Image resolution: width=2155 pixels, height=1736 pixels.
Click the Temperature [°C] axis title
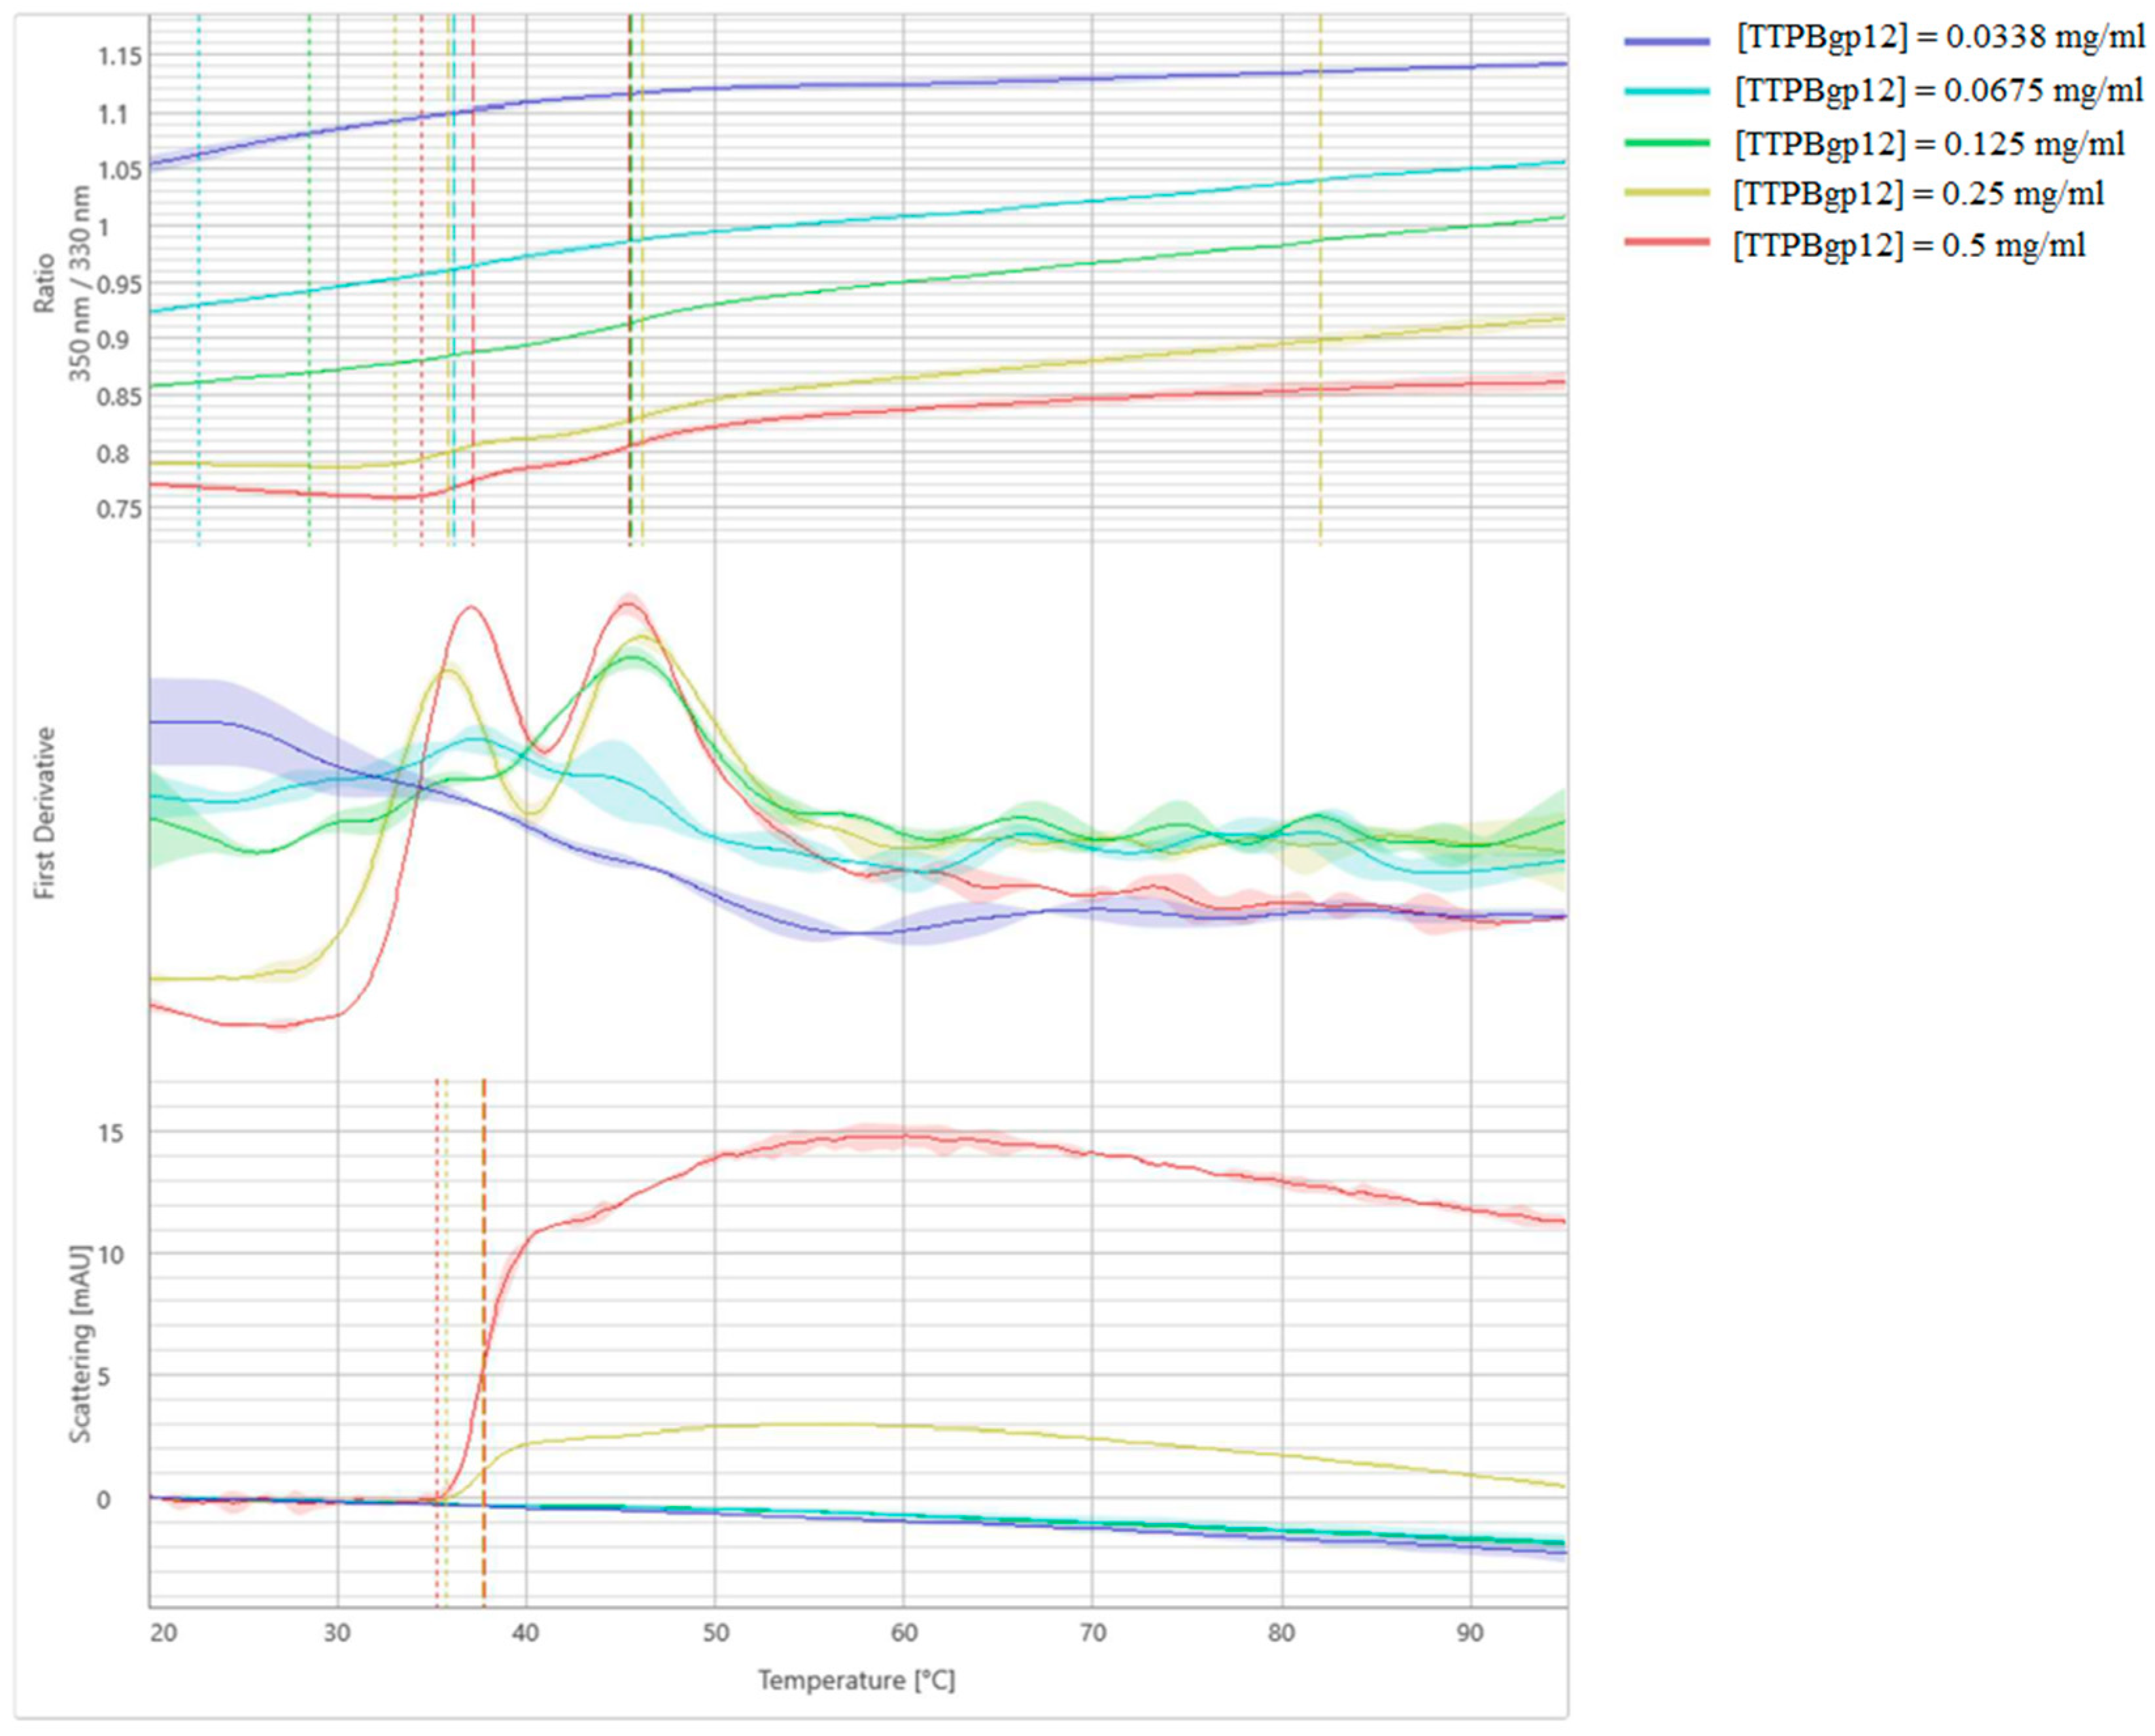856,1679
